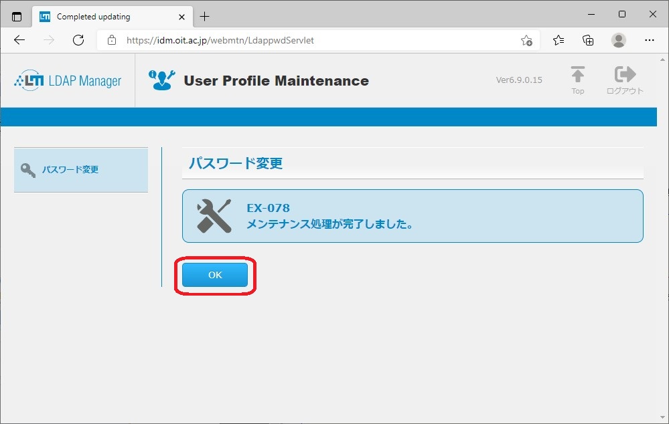
Task: Click the key icon beside パスワード変更
Action: pos(28,170)
